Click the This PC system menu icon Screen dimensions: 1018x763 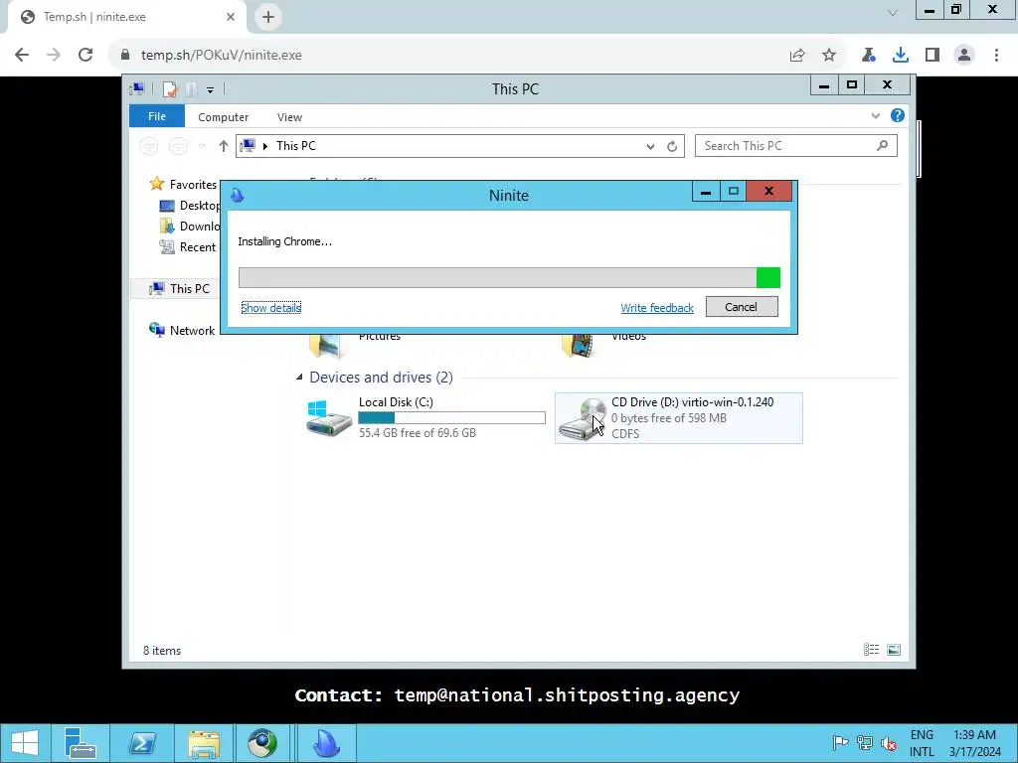coord(137,88)
